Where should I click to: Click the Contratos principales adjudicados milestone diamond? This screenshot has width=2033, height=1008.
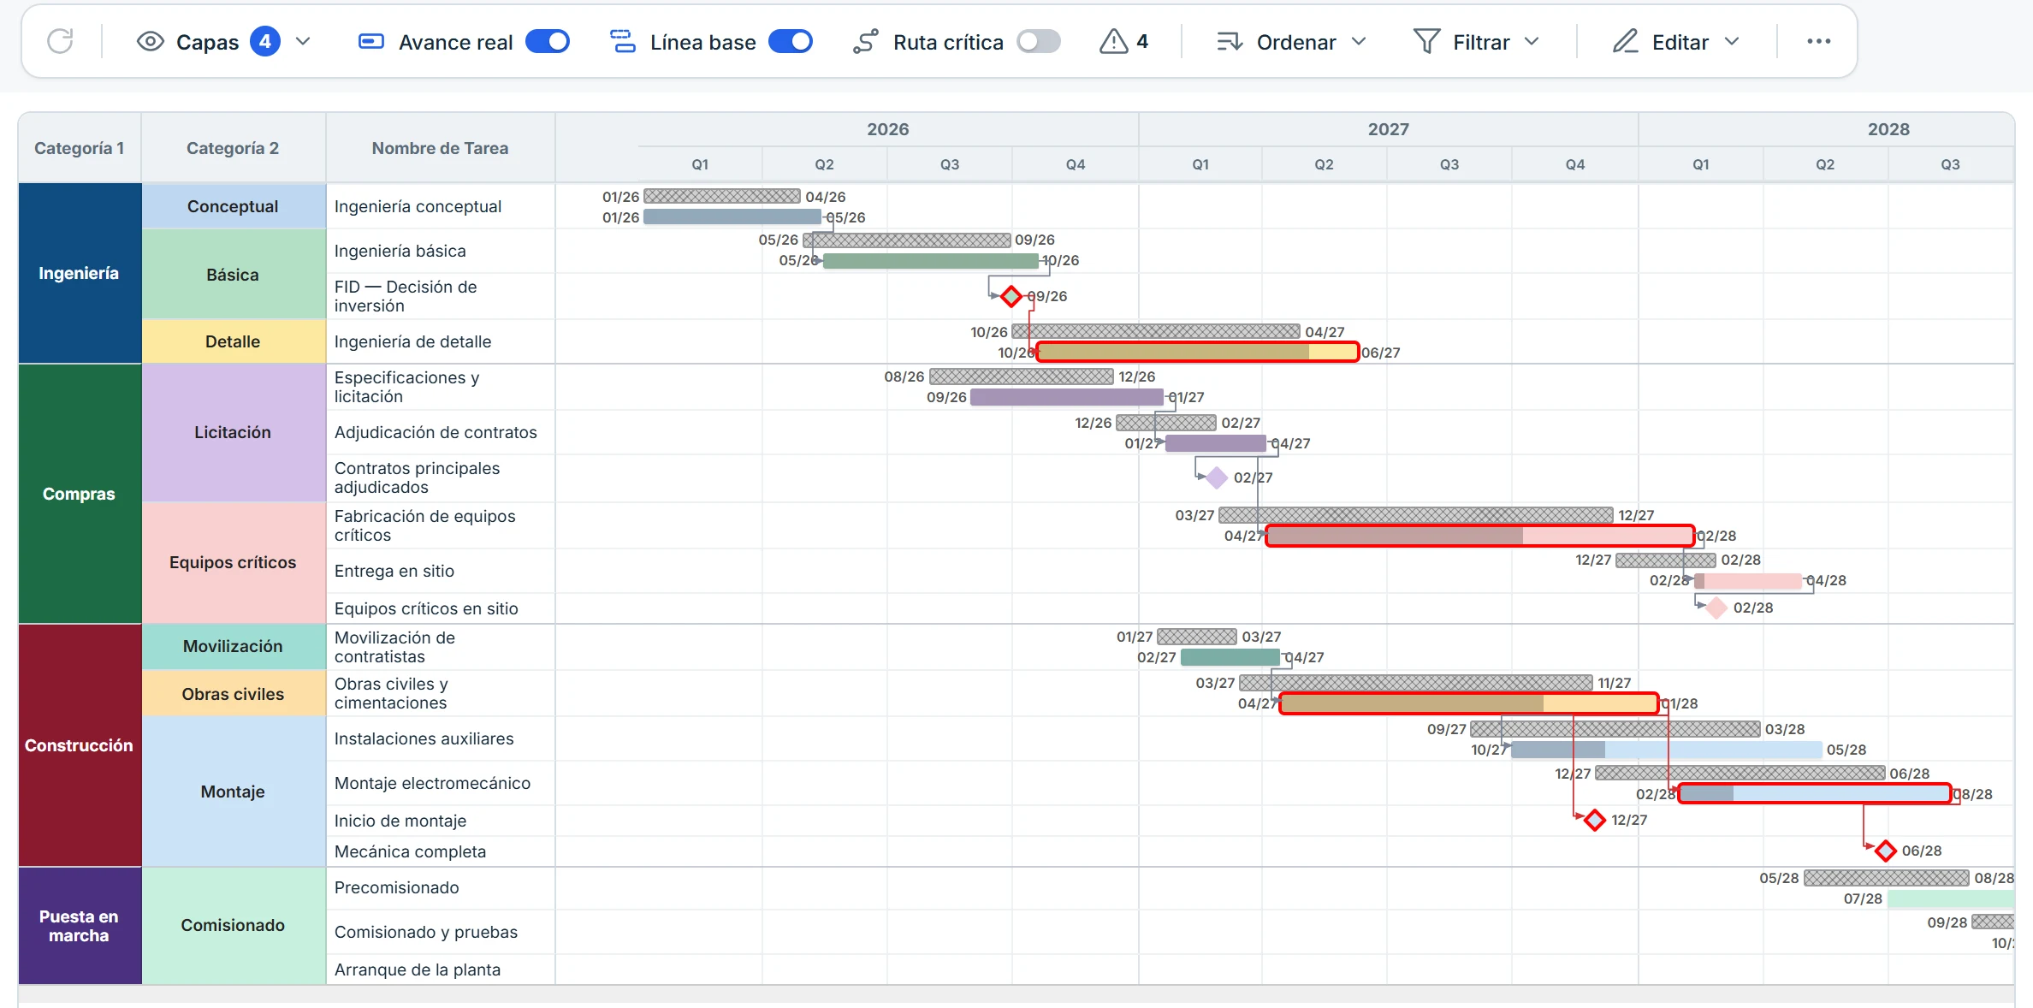point(1216,477)
